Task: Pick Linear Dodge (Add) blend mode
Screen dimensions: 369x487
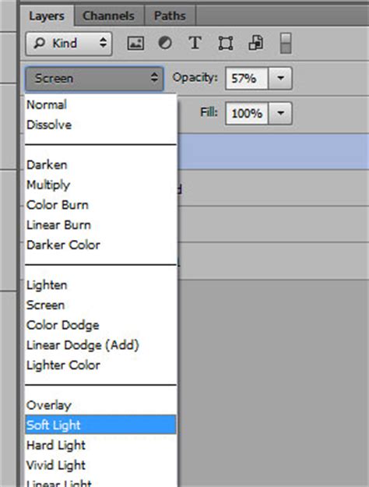Action: point(101,345)
